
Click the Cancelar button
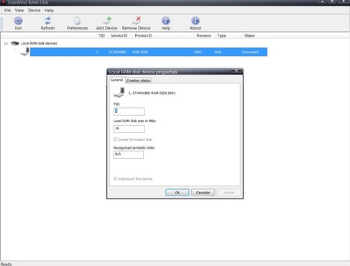point(203,193)
